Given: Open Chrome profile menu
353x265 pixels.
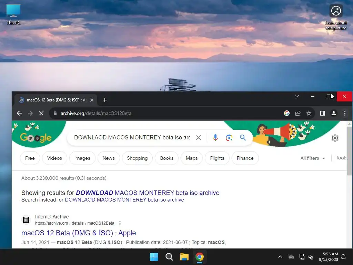Looking at the screenshot, I should (334, 113).
